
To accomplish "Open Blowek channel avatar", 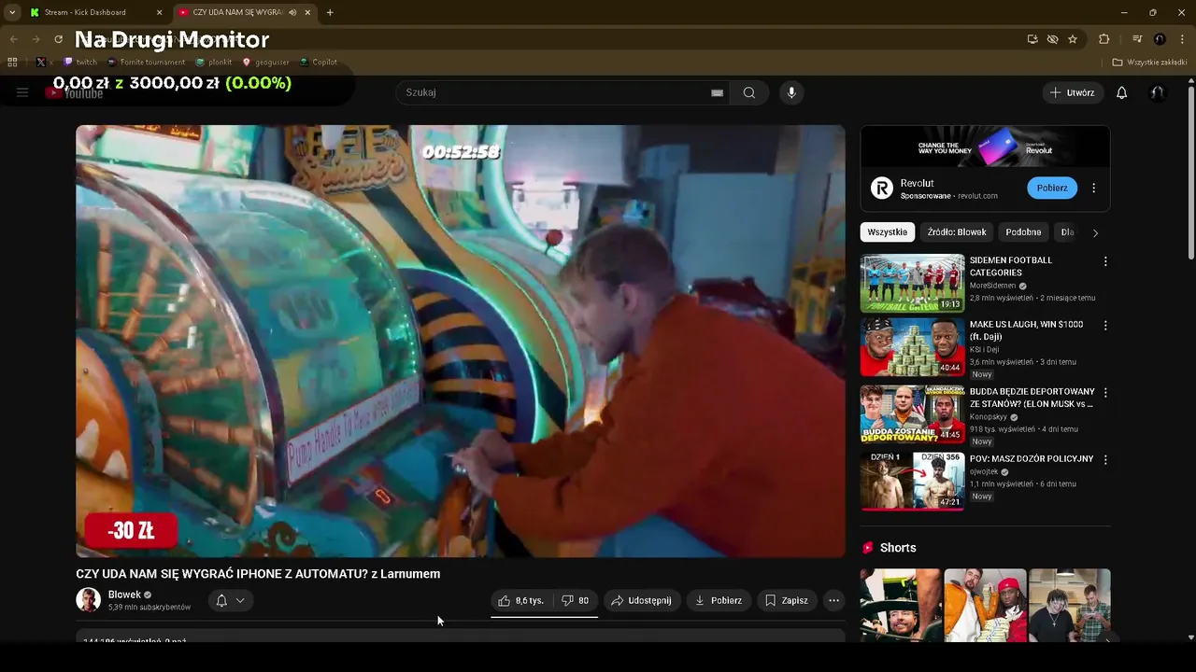I will [x=88, y=600].
